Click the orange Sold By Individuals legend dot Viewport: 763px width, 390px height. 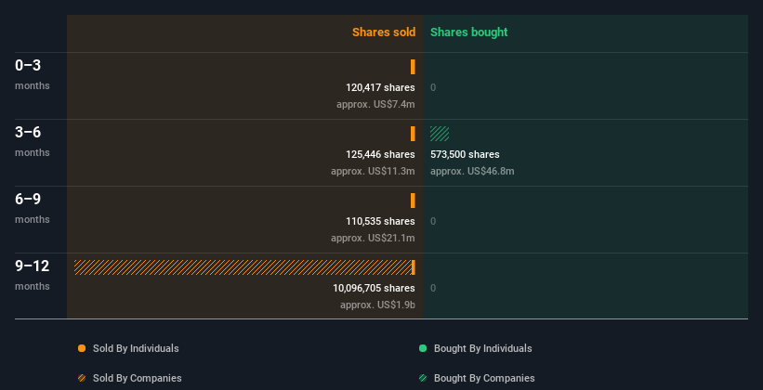click(82, 348)
